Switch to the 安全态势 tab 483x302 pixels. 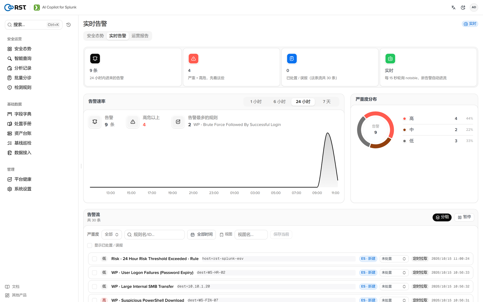coord(95,36)
